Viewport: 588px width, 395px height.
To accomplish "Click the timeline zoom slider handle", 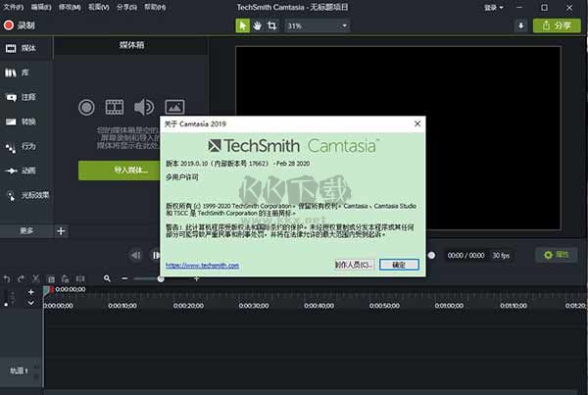I will click(x=161, y=278).
